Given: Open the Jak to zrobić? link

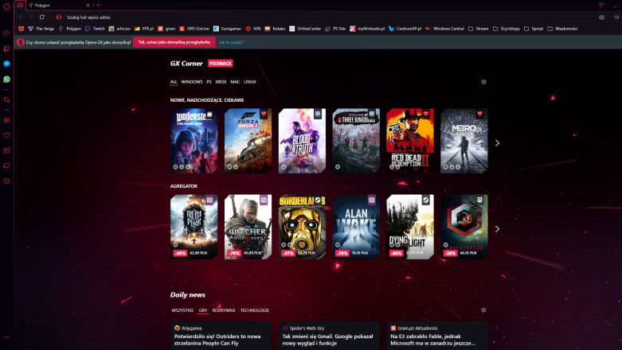Looking at the screenshot, I should [231, 42].
